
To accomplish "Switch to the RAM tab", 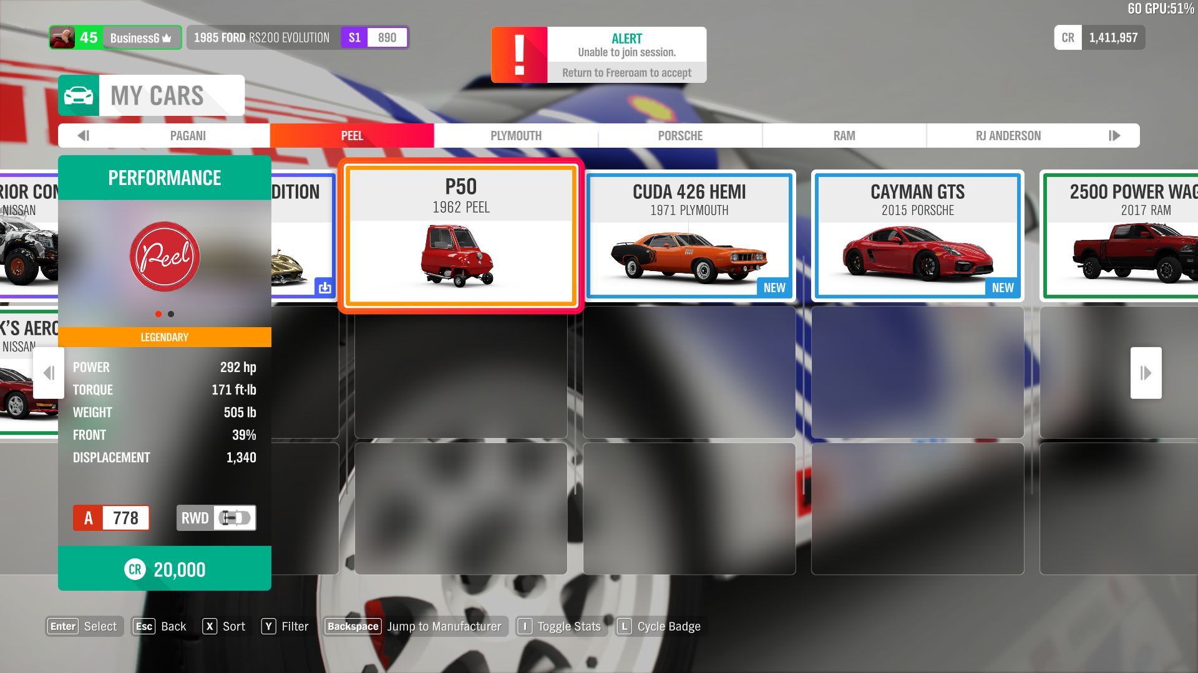I will point(844,136).
